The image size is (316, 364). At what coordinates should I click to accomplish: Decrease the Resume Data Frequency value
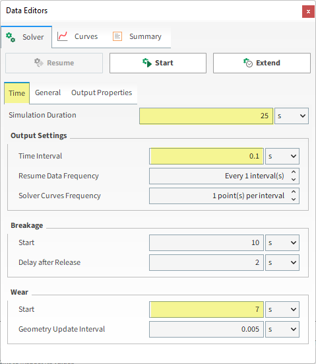click(294, 180)
